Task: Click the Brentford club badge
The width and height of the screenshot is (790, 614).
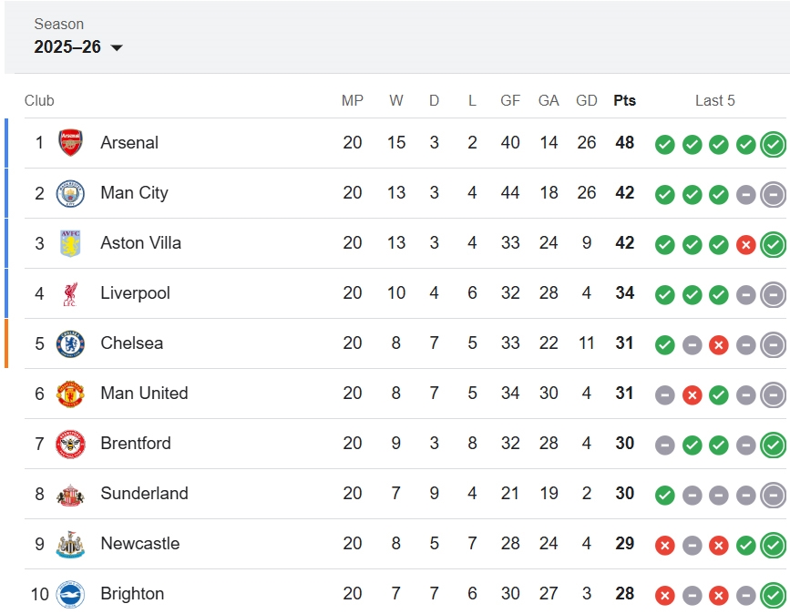Action: (x=70, y=444)
